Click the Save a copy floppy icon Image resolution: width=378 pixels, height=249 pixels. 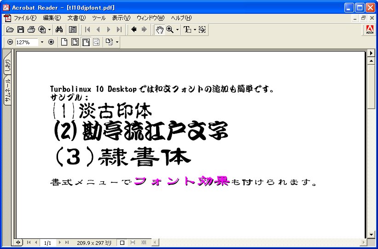(x=21, y=29)
